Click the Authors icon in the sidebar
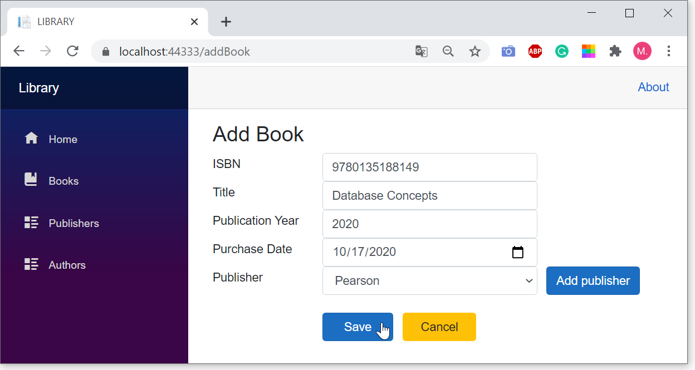The width and height of the screenshot is (695, 370). [32, 264]
